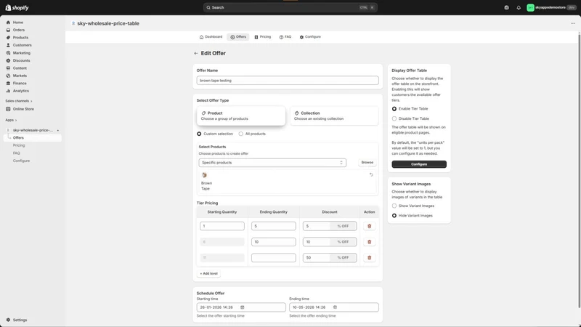Open the notifications bell icon
581x327 pixels.
pos(519,7)
